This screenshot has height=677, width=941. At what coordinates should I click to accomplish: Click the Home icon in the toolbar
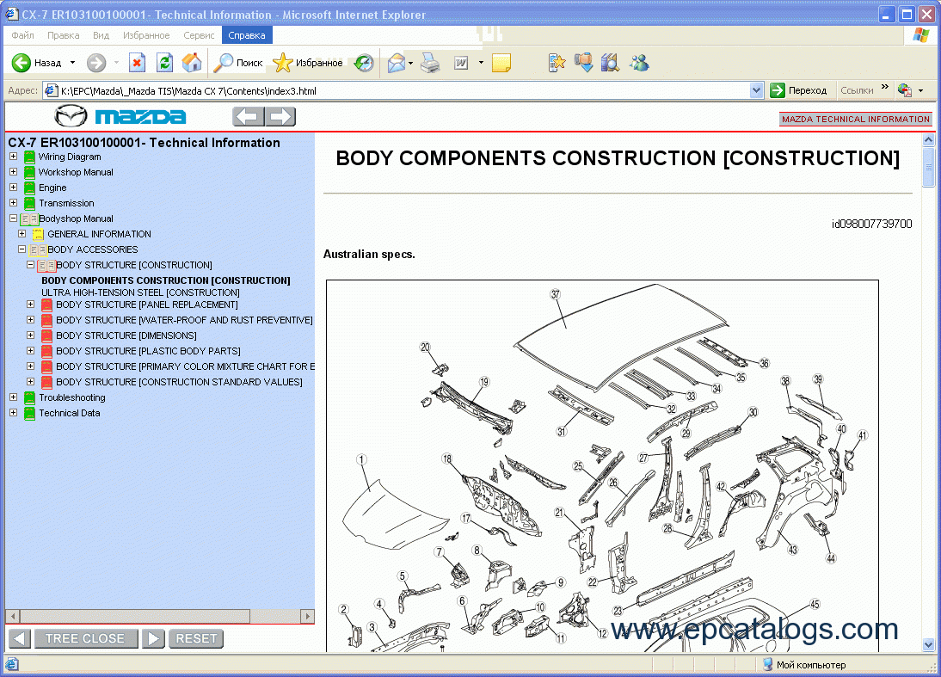(192, 63)
